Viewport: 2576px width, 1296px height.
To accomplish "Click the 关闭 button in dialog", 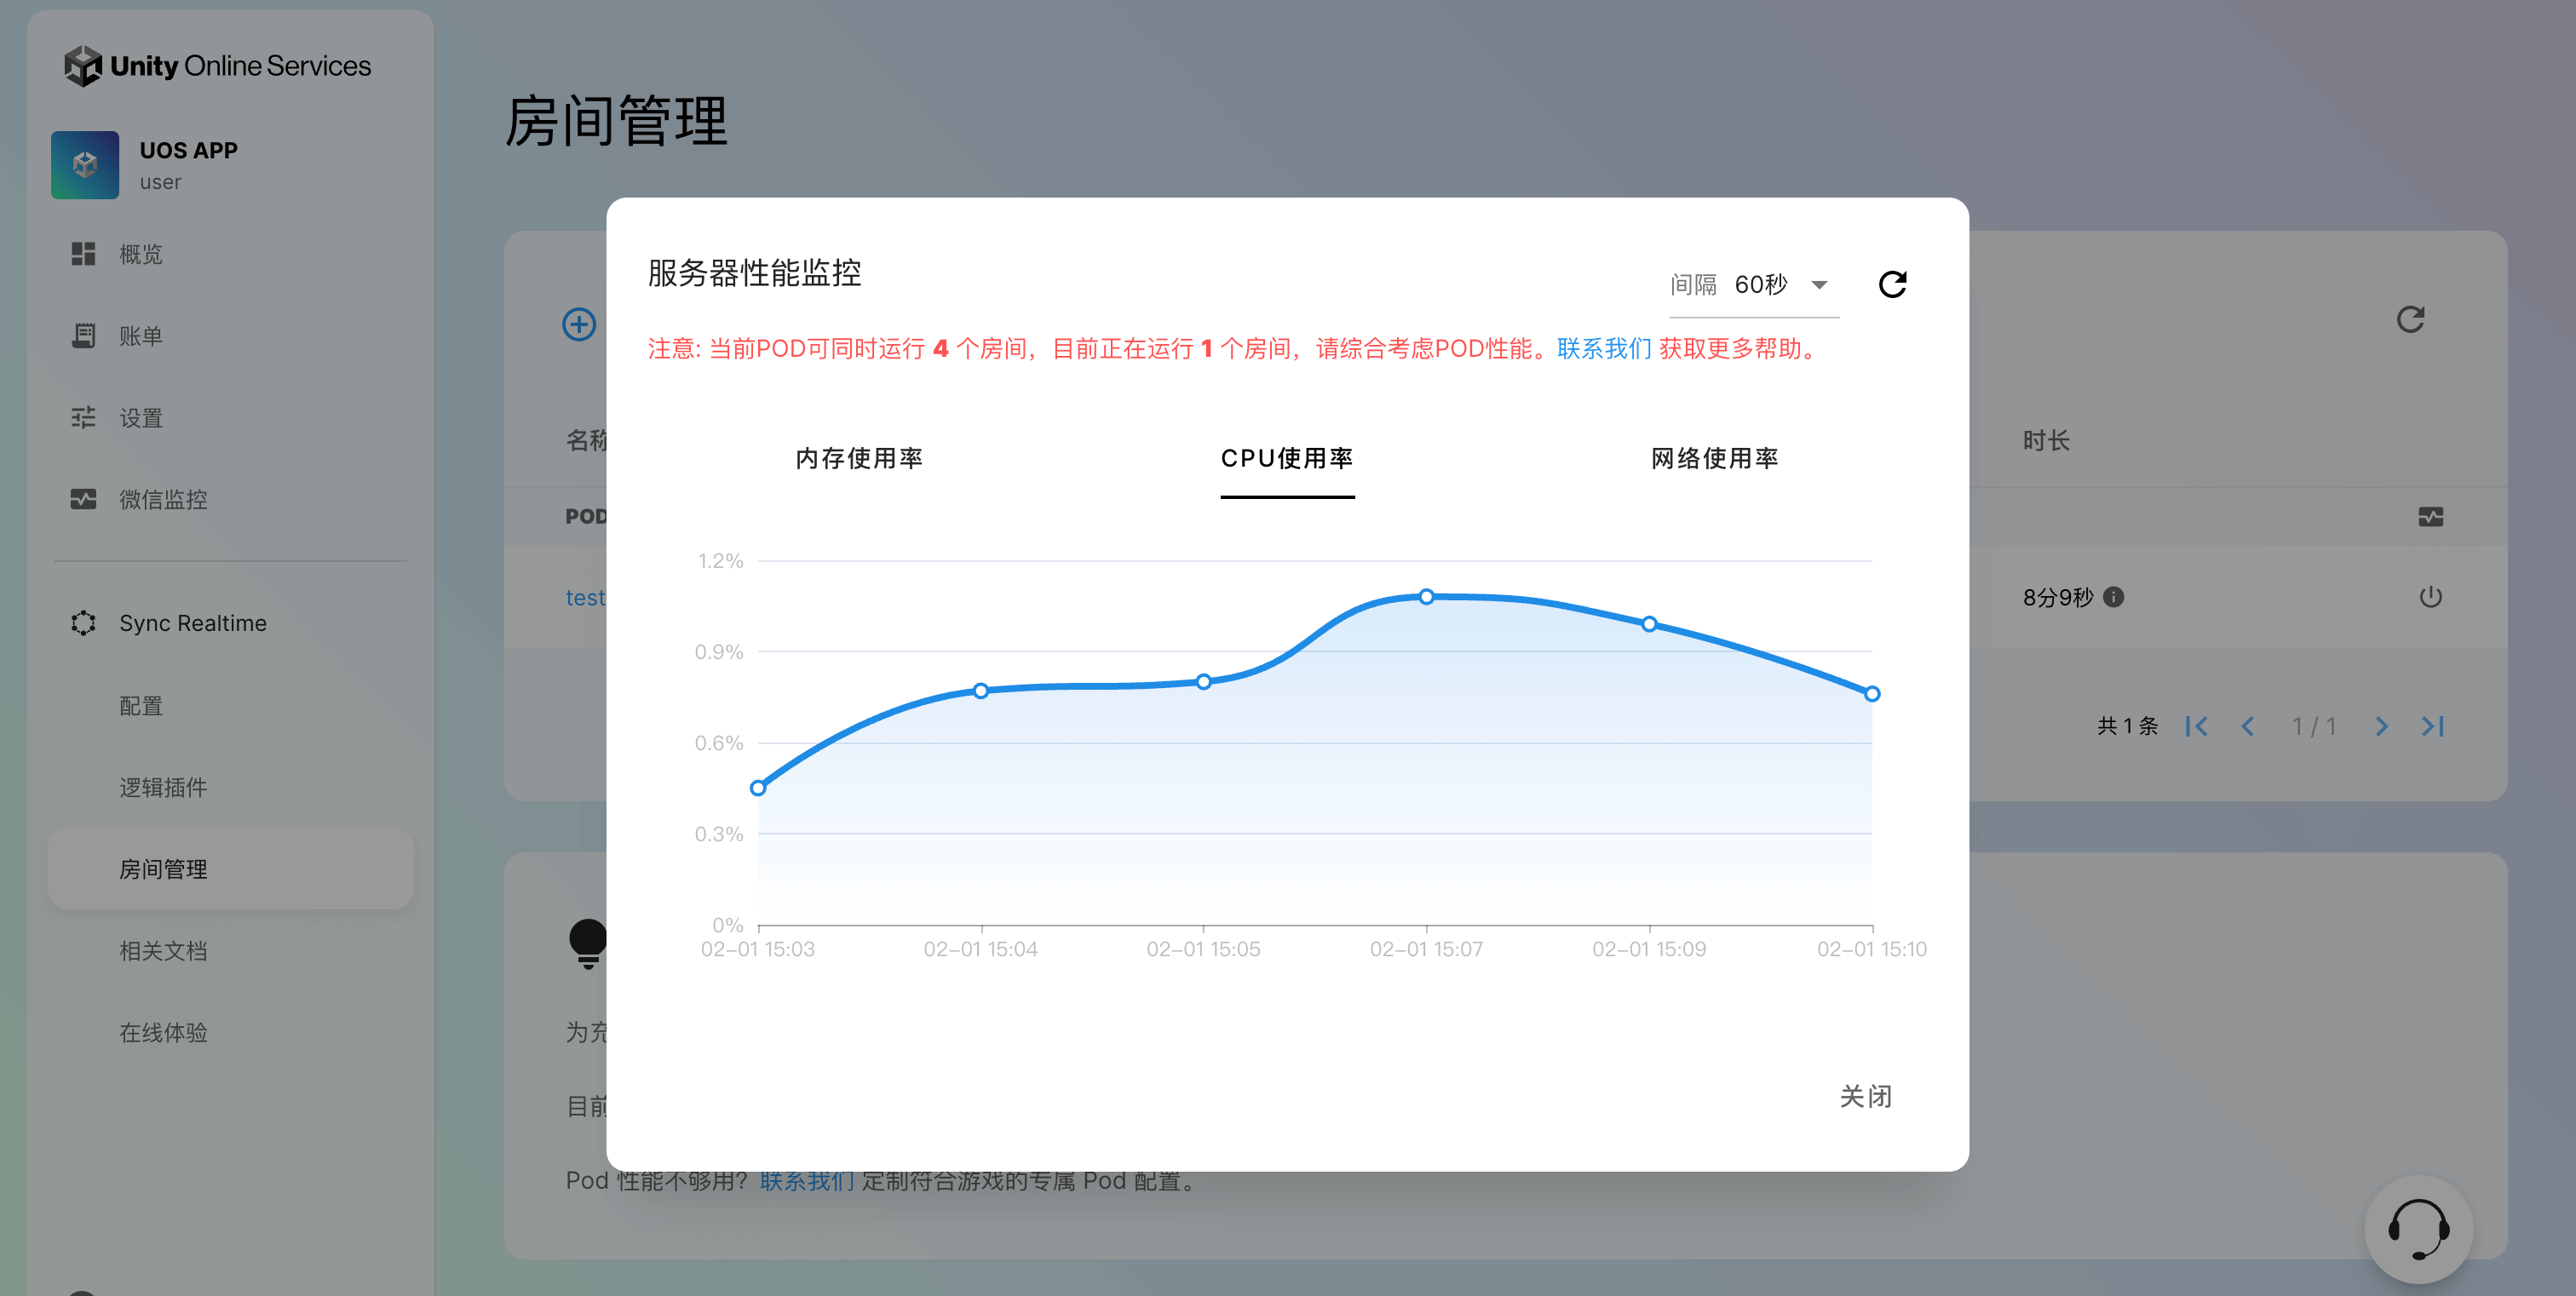I will (1865, 1096).
